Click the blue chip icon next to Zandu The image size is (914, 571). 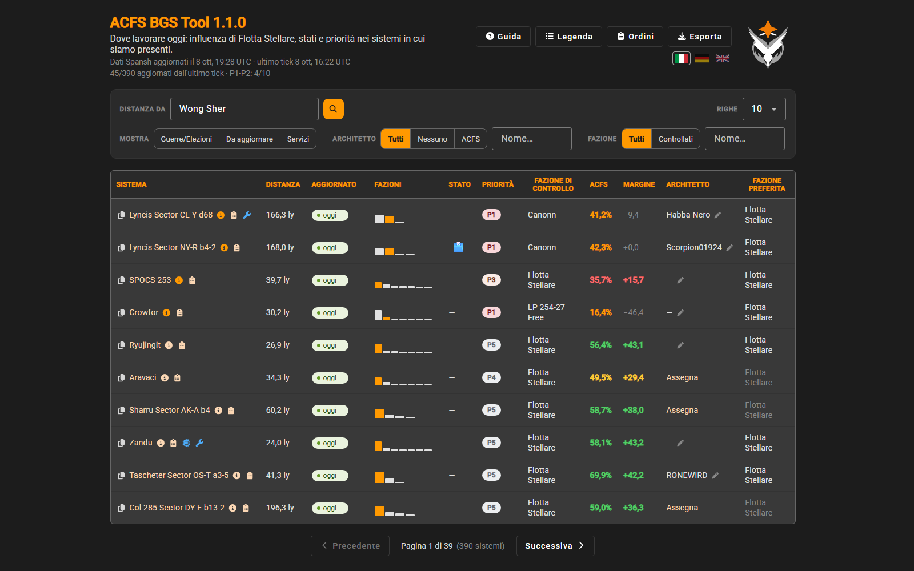186,443
